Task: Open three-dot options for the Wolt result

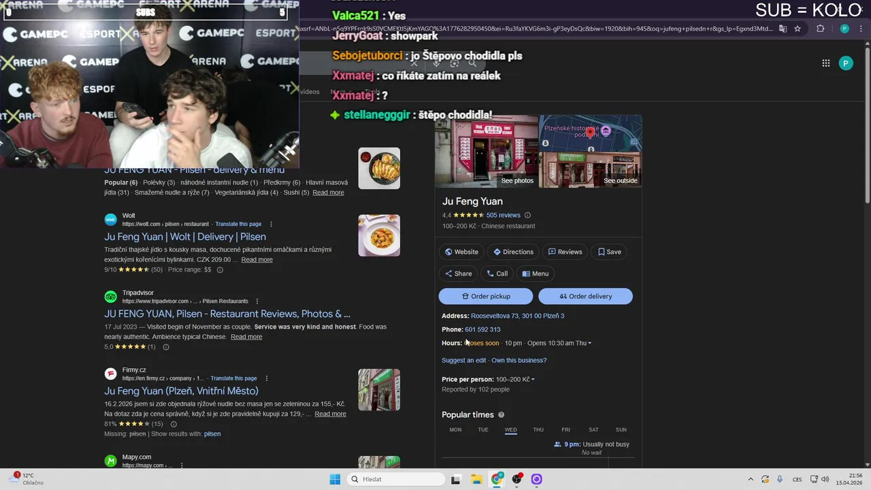Action: (271, 224)
